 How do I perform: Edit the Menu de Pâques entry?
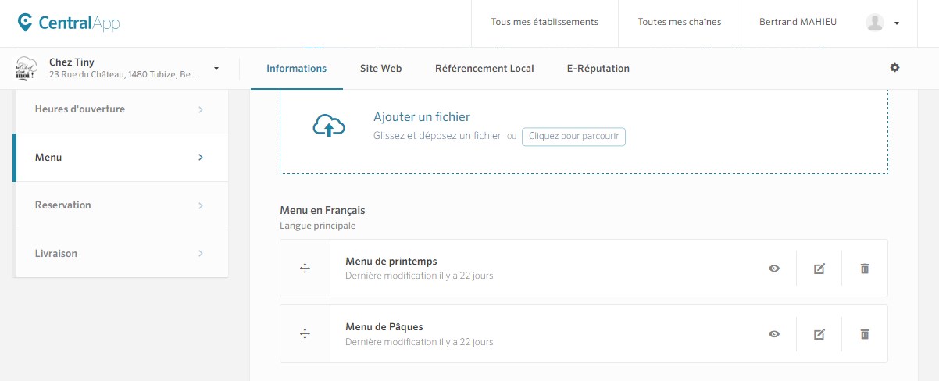pos(819,334)
